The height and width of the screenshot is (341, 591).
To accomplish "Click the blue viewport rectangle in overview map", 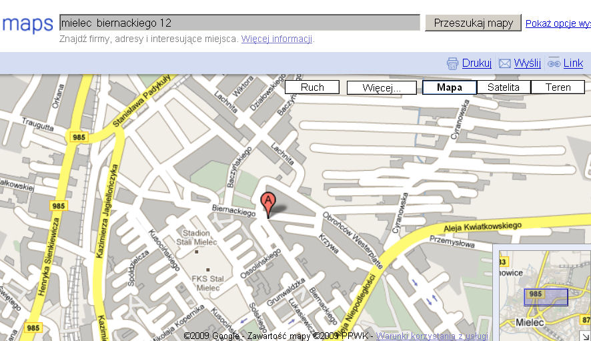I will pyautogui.click(x=546, y=297).
